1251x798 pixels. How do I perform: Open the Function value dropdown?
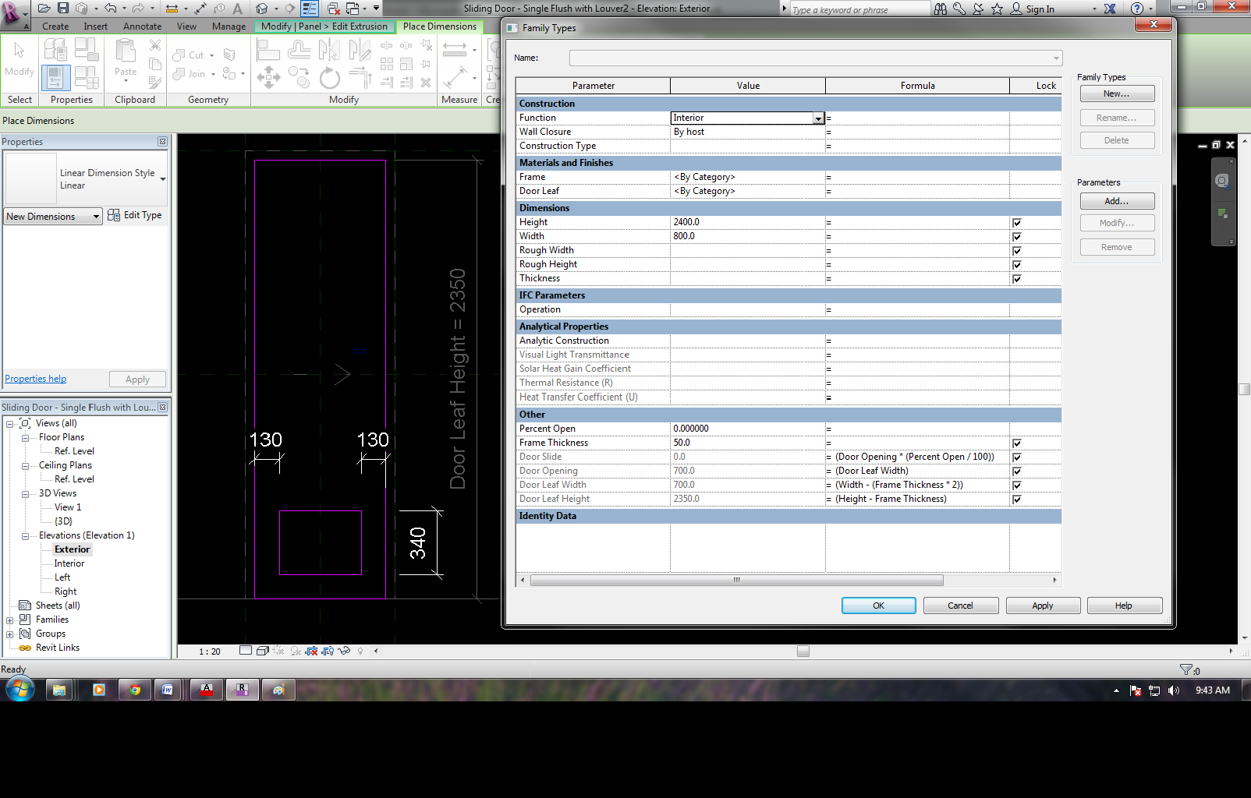click(818, 118)
